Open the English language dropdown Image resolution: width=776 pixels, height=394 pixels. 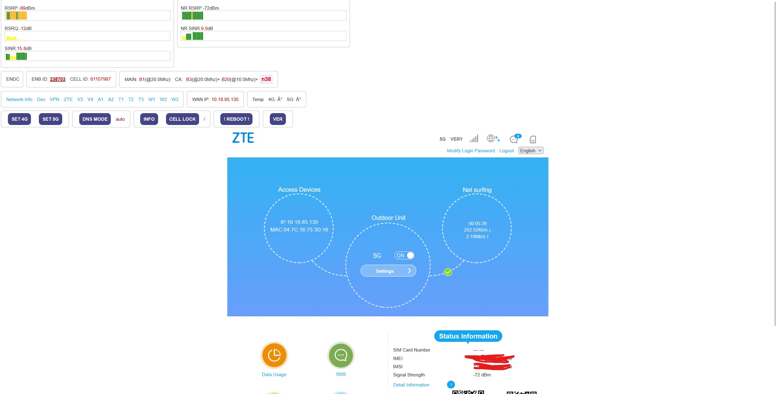pos(530,150)
